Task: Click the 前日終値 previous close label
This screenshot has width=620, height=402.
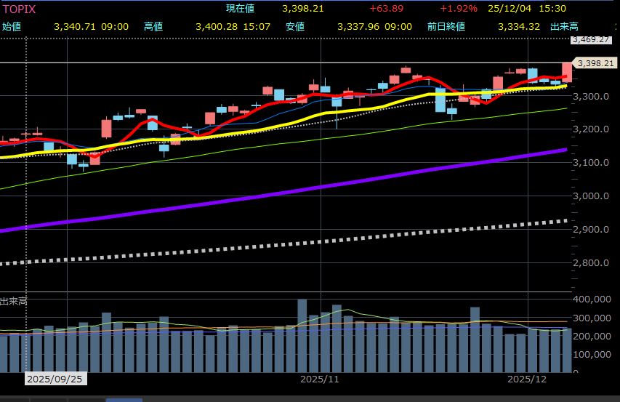Action: pyautogui.click(x=443, y=26)
